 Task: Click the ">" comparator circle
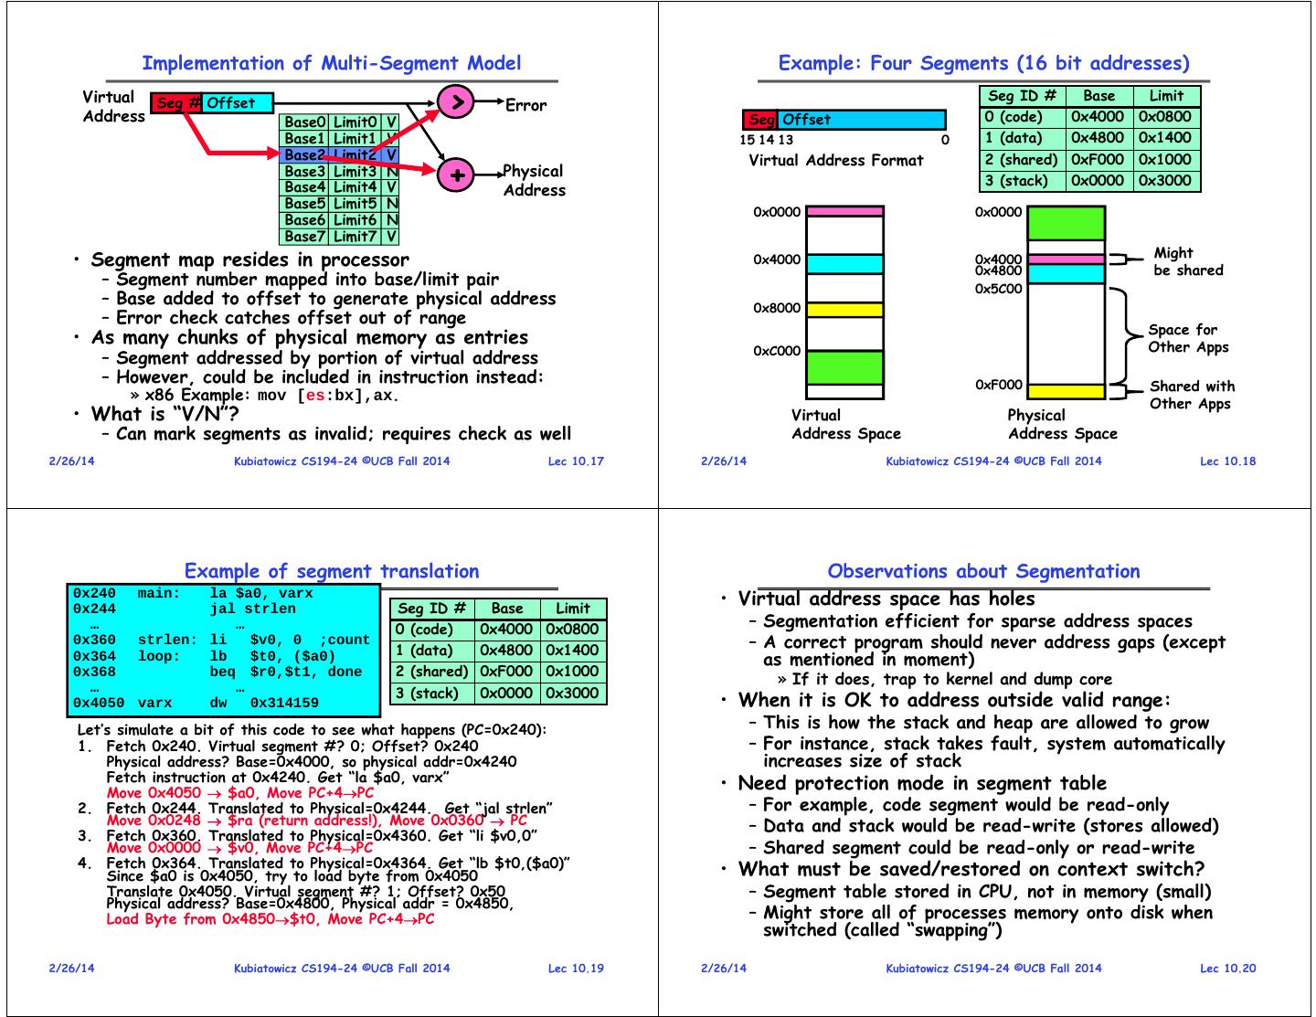coord(457,101)
